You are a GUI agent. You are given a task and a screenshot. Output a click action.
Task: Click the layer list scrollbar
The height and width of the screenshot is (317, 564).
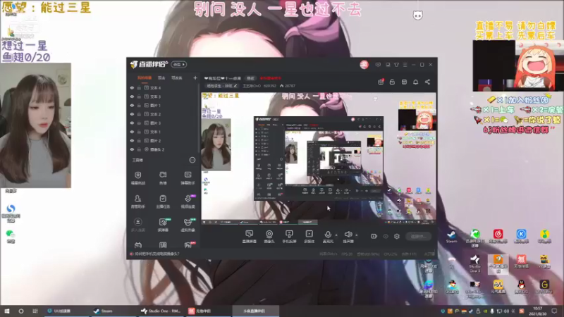click(x=198, y=118)
